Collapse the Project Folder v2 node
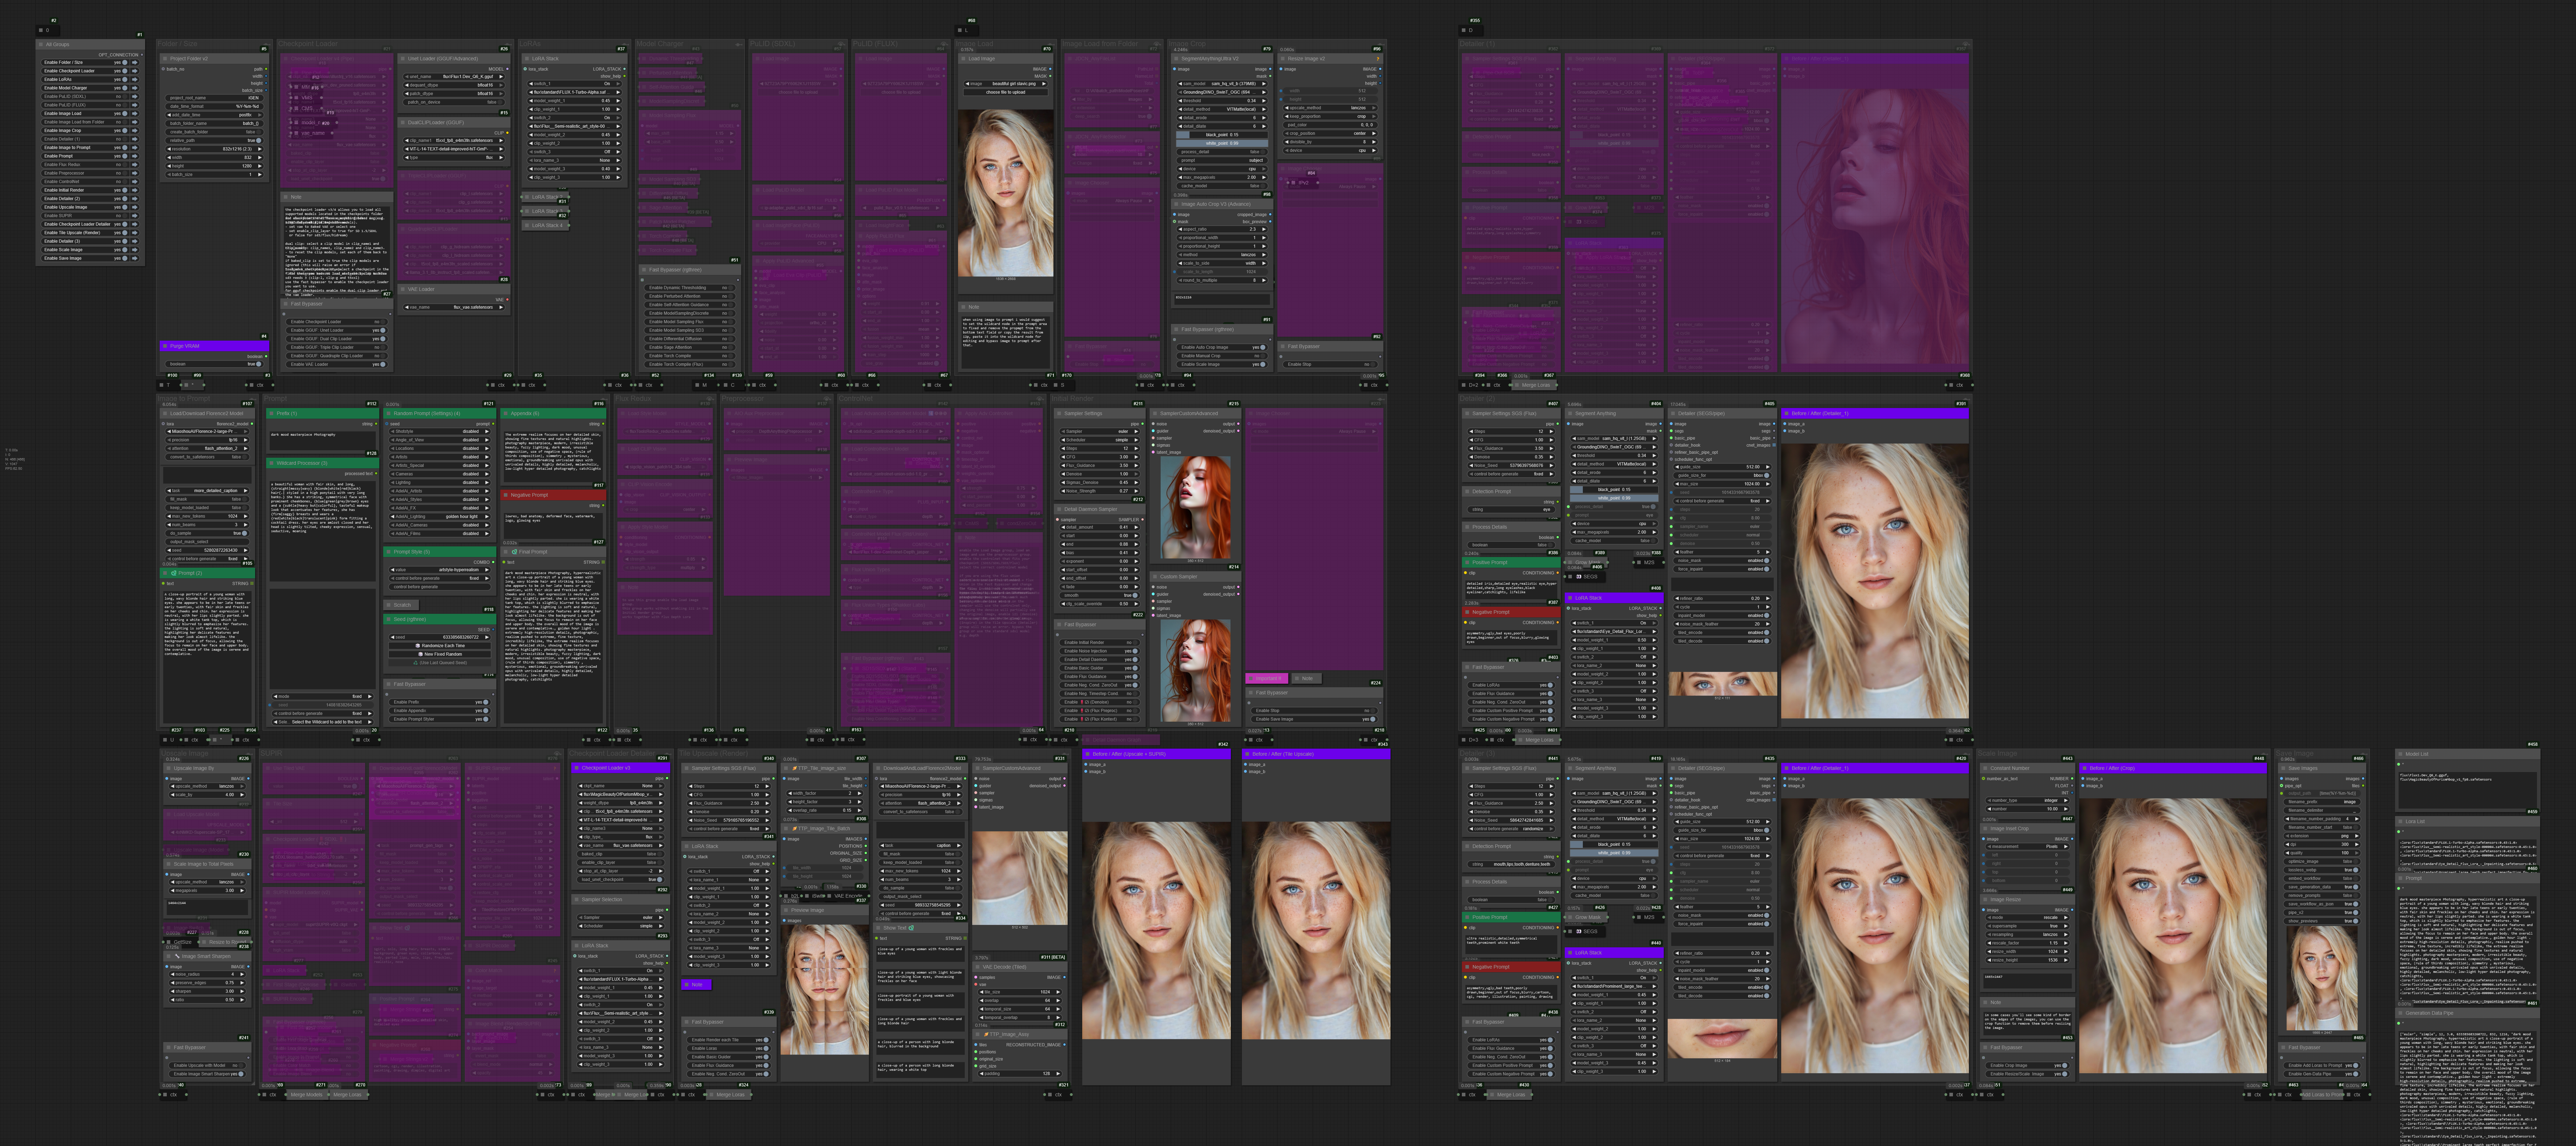This screenshot has height=1146, width=2576. point(165,59)
